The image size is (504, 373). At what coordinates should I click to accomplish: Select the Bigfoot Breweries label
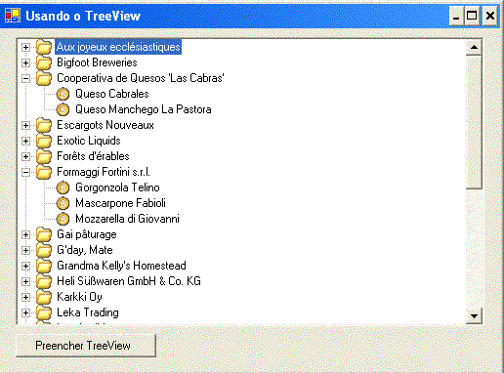[x=97, y=62]
